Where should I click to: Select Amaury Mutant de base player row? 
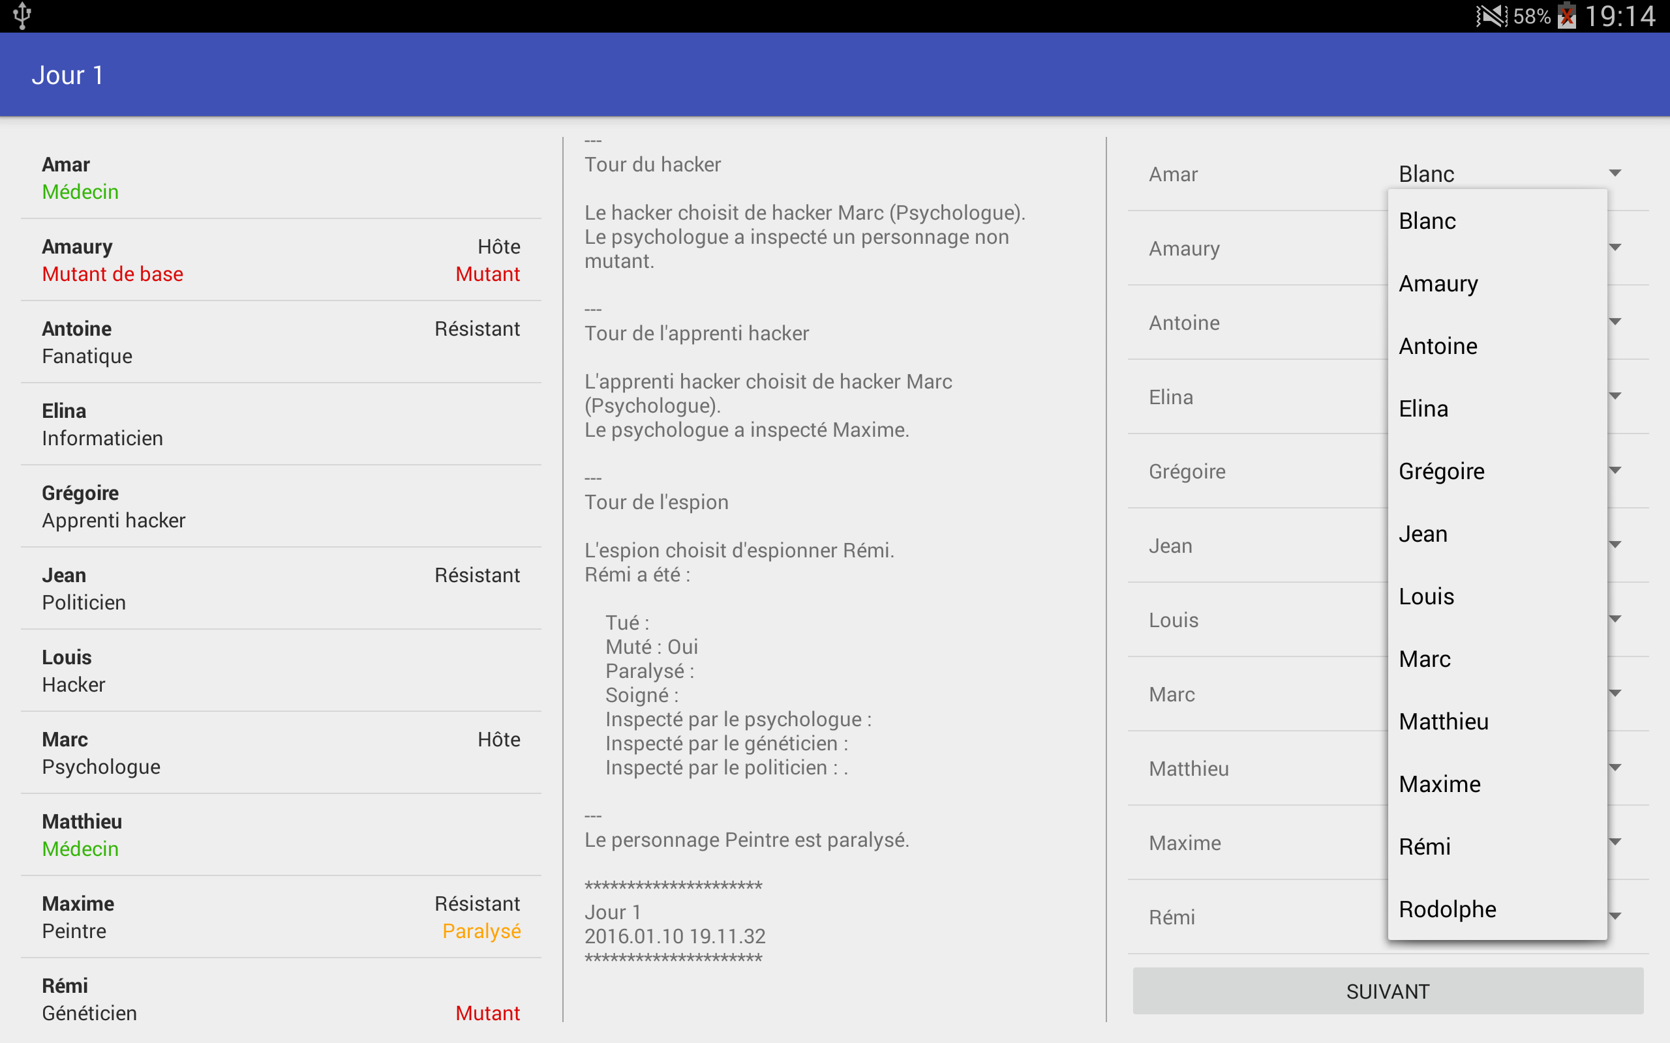[x=281, y=260]
